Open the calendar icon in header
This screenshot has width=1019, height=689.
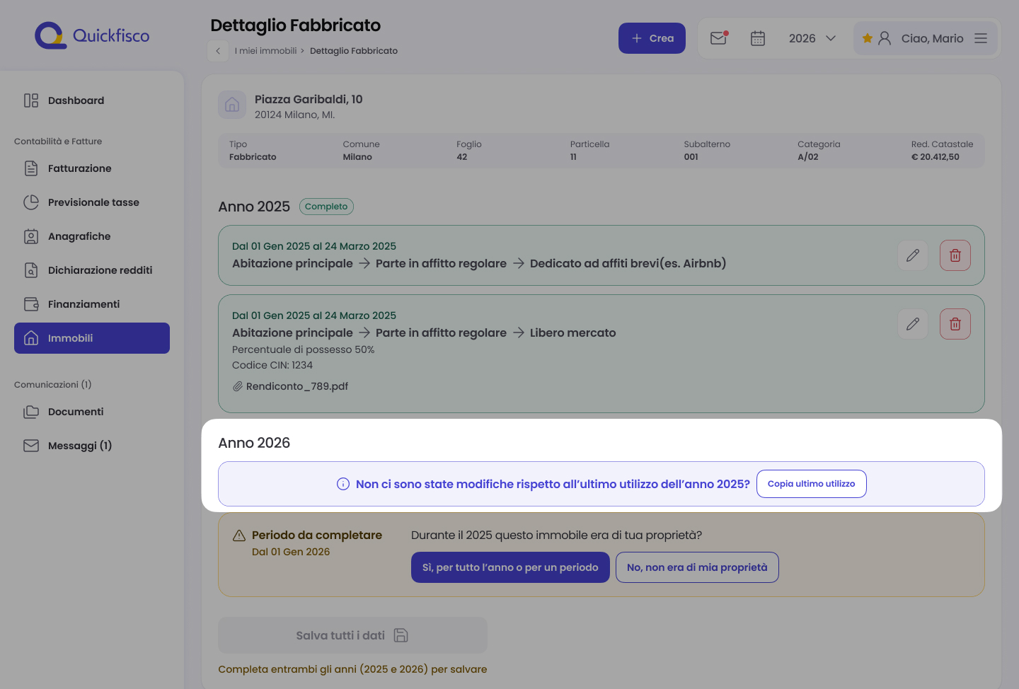coord(758,38)
